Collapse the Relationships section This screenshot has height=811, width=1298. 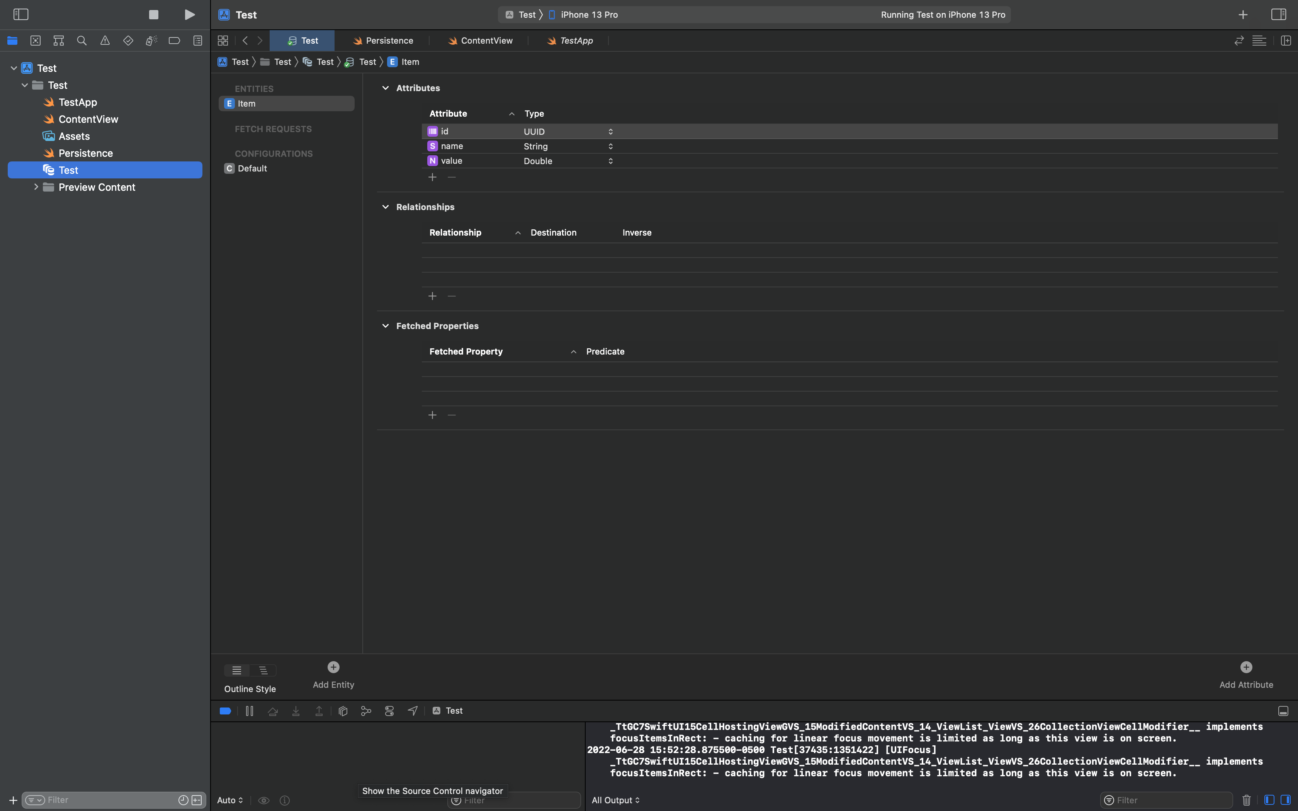tap(385, 207)
